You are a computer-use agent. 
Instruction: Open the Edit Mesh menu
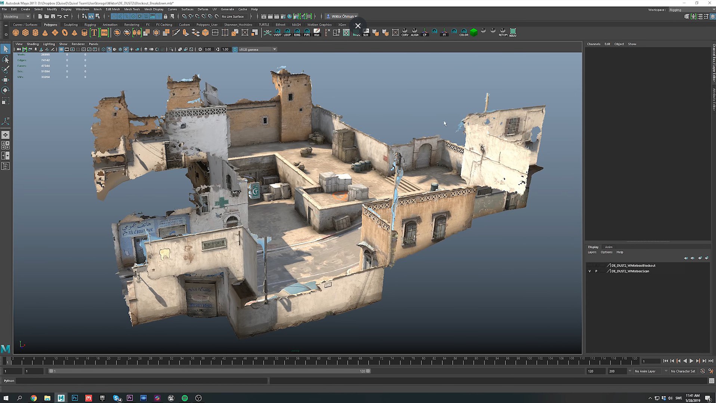112,9
